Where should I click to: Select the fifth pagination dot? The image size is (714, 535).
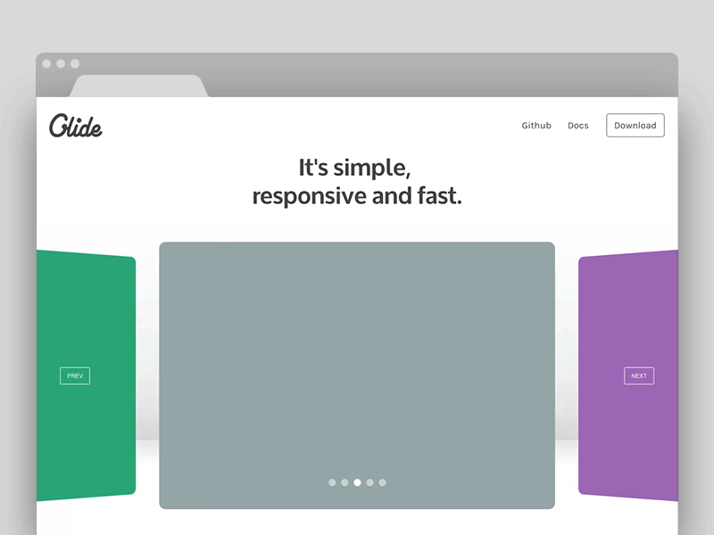tap(382, 482)
